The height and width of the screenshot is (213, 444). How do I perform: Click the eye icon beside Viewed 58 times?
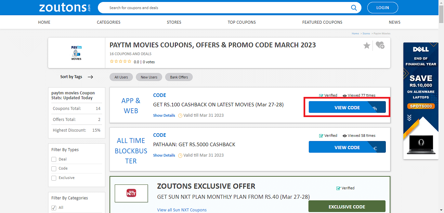[345, 136]
